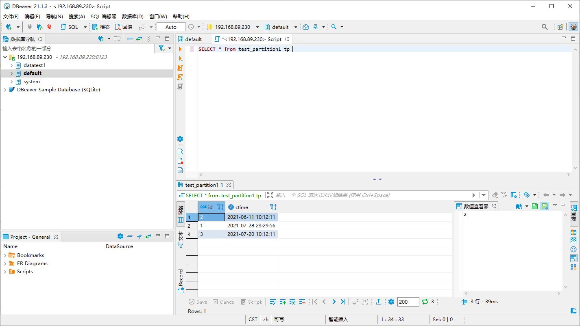
Task: Toggle the 面板 panels button on the right
Action: point(574,213)
